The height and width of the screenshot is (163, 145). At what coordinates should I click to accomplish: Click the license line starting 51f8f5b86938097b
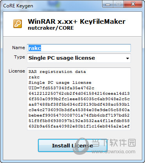(x=79, y=121)
